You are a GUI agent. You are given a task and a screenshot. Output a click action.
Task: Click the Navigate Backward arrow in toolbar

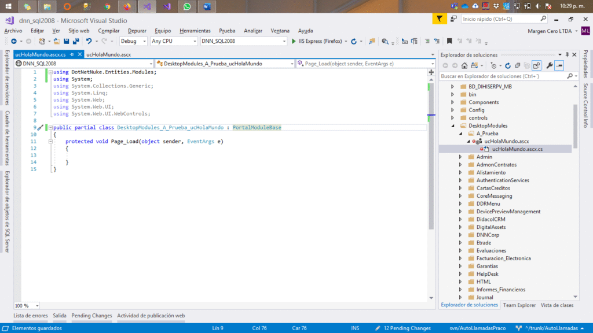pyautogui.click(x=14, y=41)
